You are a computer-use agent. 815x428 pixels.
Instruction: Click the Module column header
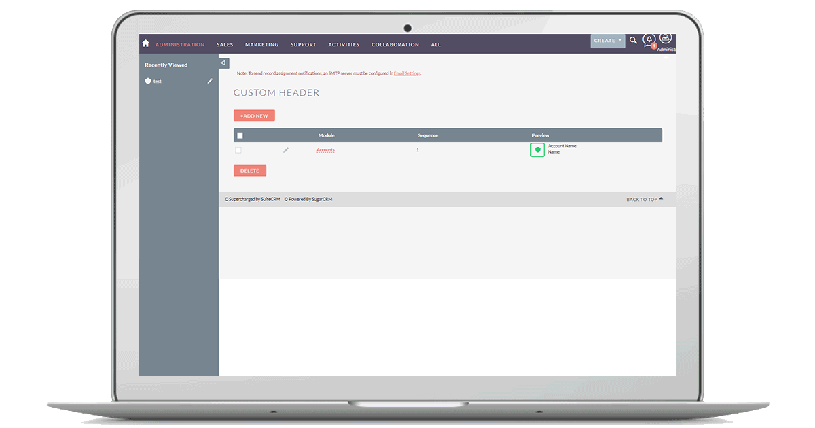[x=327, y=135]
